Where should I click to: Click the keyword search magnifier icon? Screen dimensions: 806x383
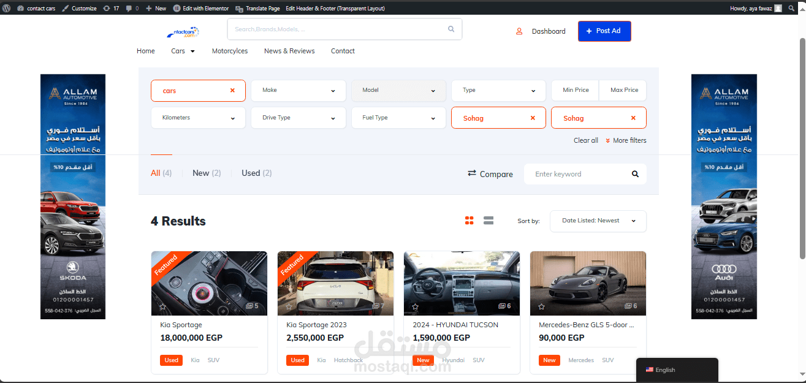635,174
